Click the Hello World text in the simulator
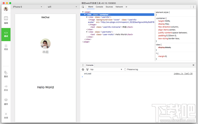 (x=46, y=87)
